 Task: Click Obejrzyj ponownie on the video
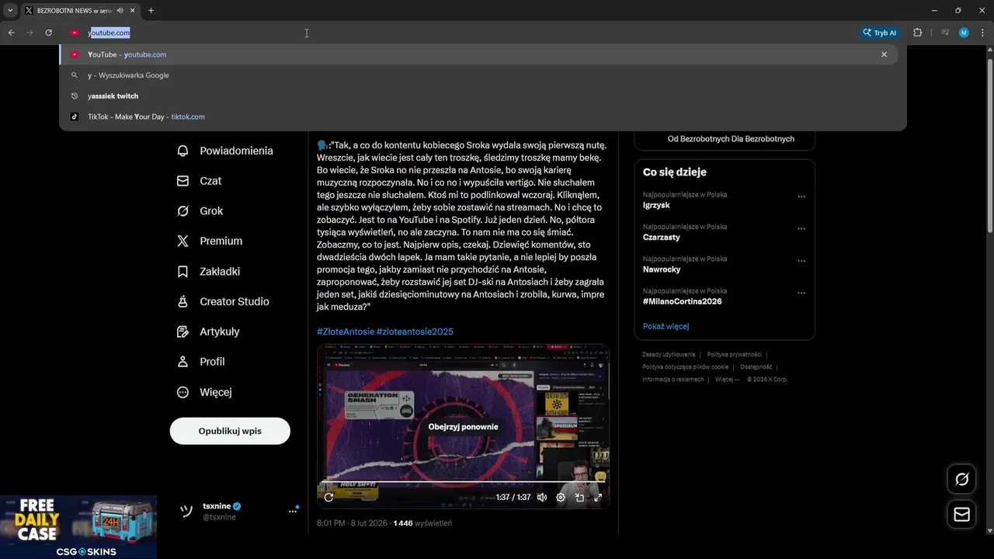(x=463, y=426)
